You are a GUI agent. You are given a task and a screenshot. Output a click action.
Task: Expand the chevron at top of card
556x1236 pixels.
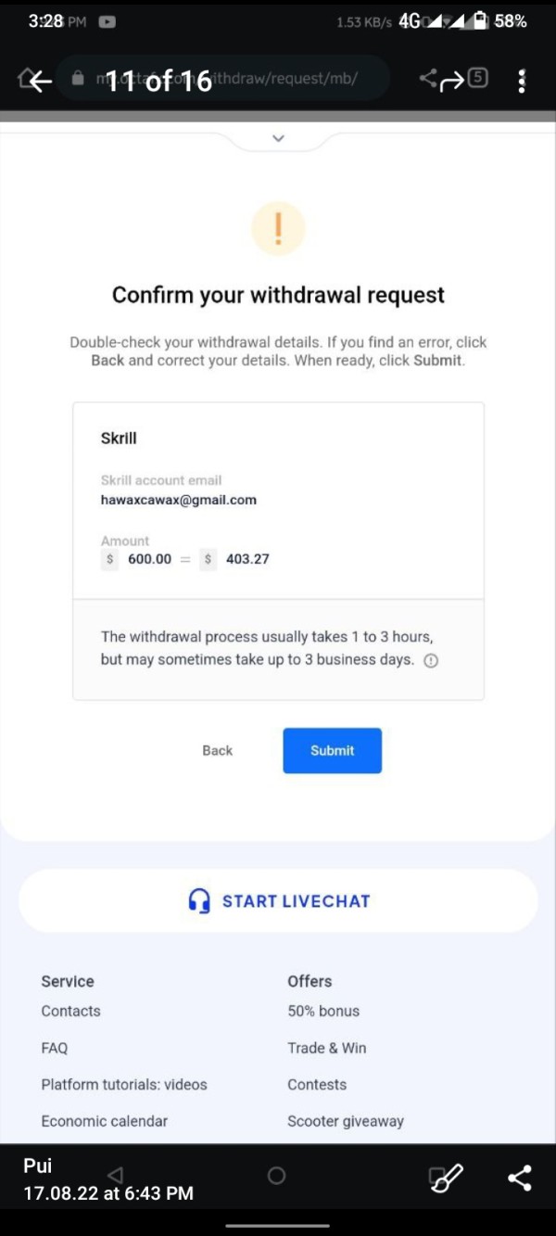pyautogui.click(x=278, y=138)
